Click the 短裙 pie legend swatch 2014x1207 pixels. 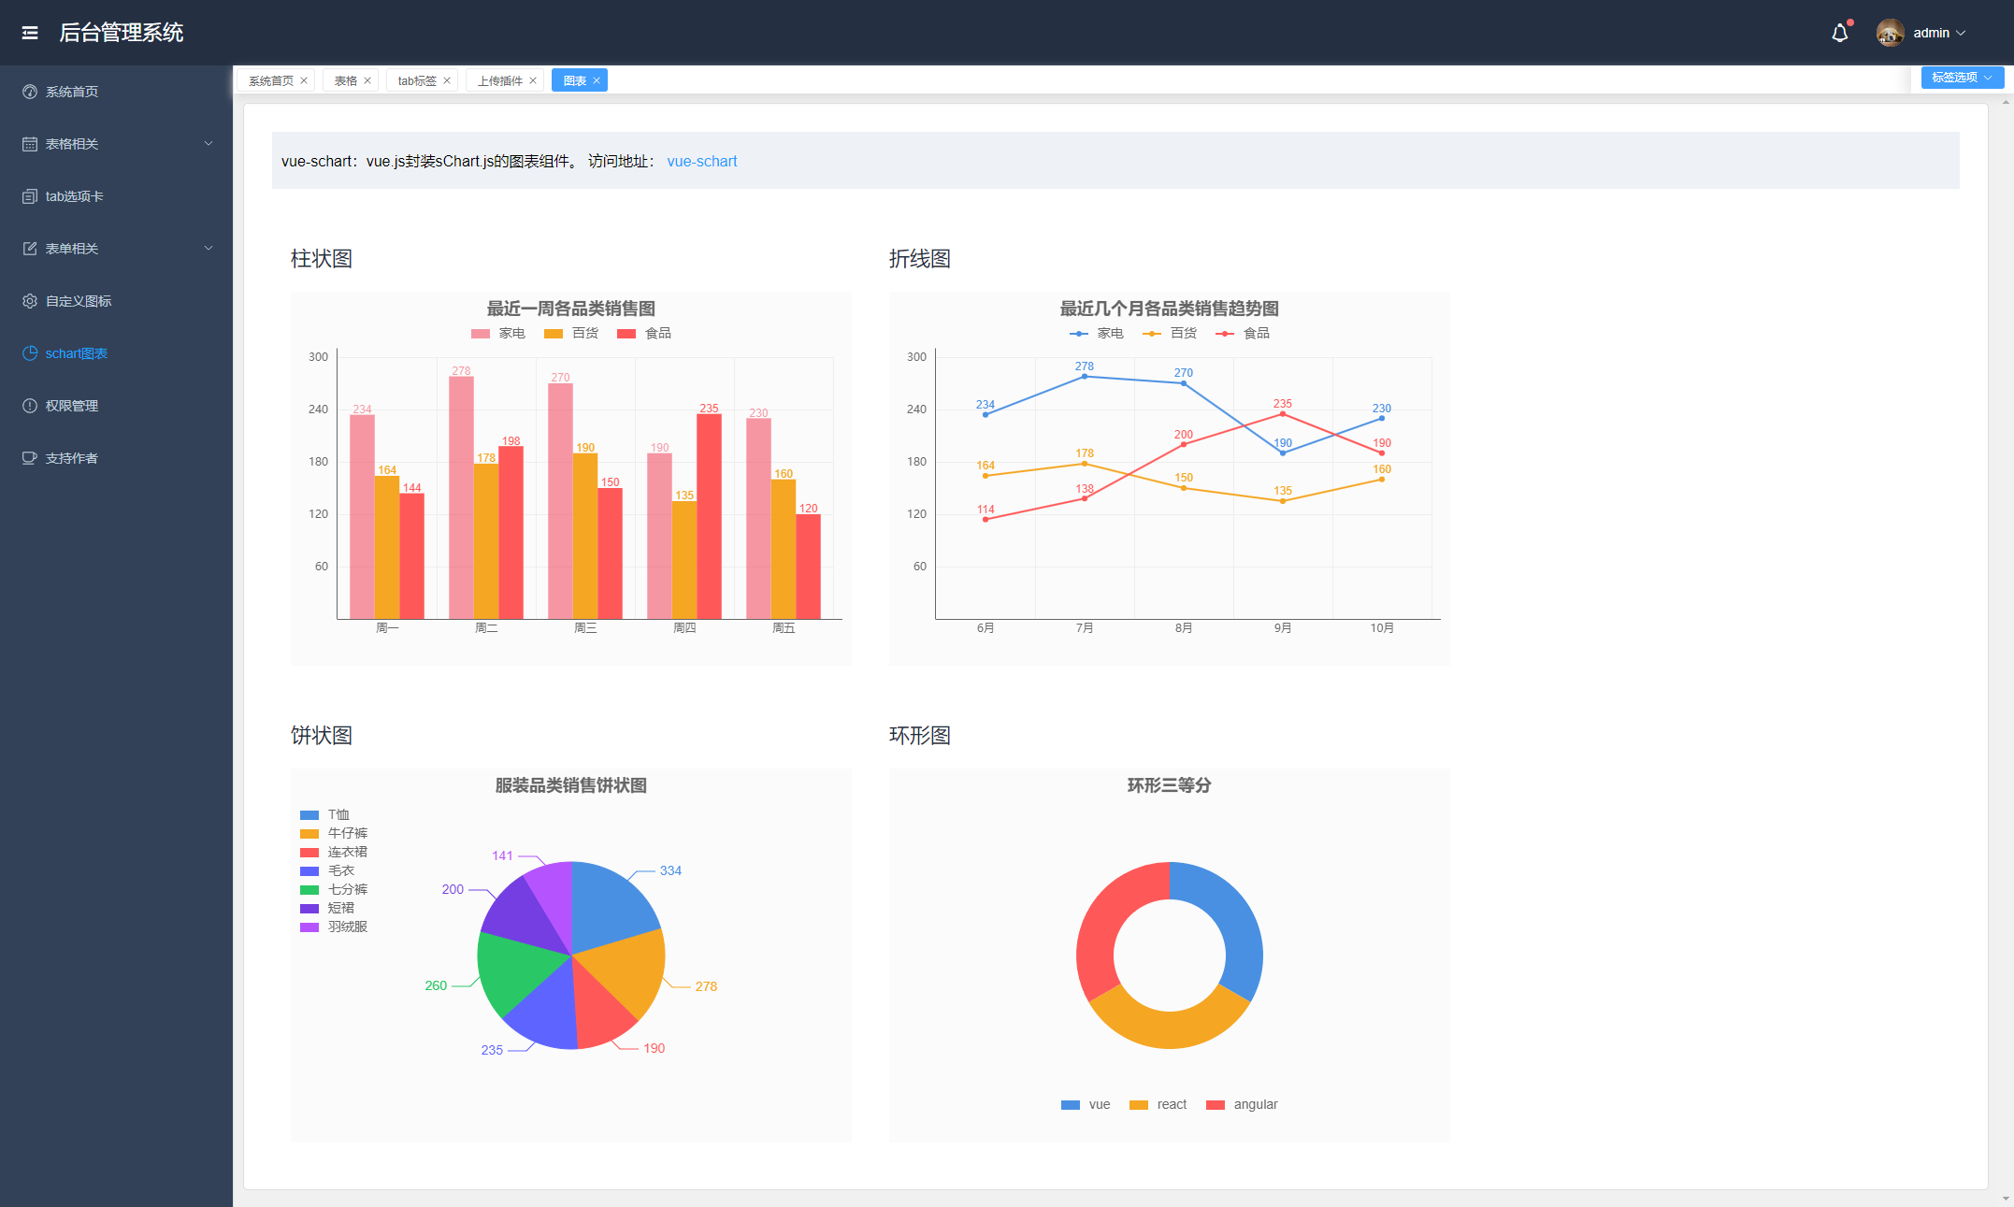[309, 909]
